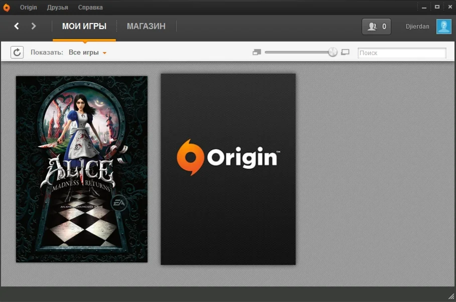Viewport: 456px width, 302px height.
Task: Switch to the МАГАЗИН tab
Action: 146,26
